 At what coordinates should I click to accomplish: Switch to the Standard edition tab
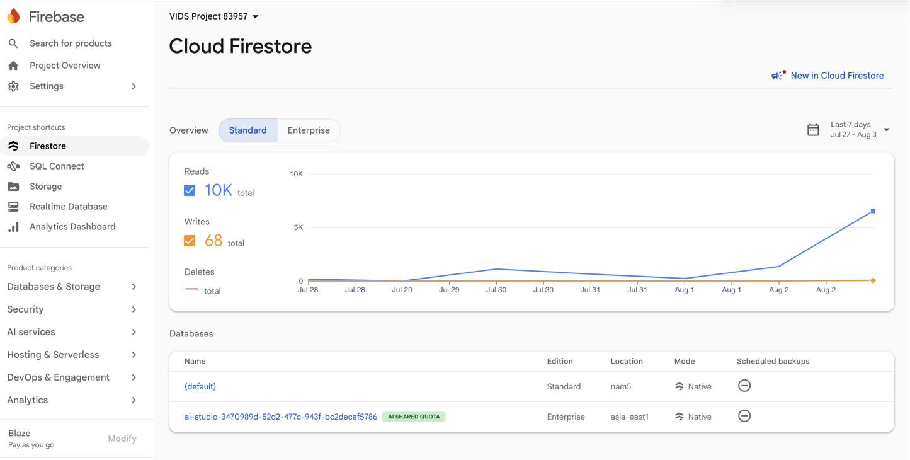click(x=248, y=130)
